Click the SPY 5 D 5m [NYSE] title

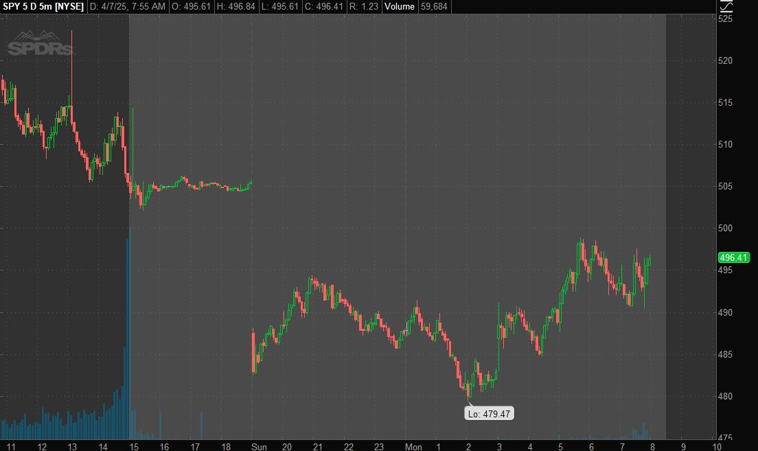(43, 6)
